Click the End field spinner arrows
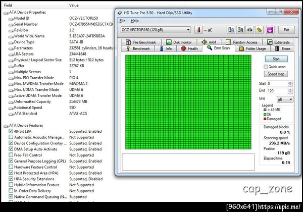This screenshot has height=212, width=303. (290, 91)
